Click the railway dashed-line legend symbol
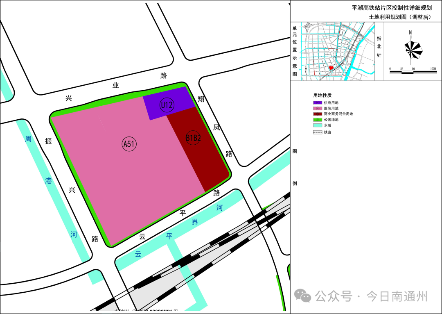Viewport: 442px width, 314px height. (318, 132)
